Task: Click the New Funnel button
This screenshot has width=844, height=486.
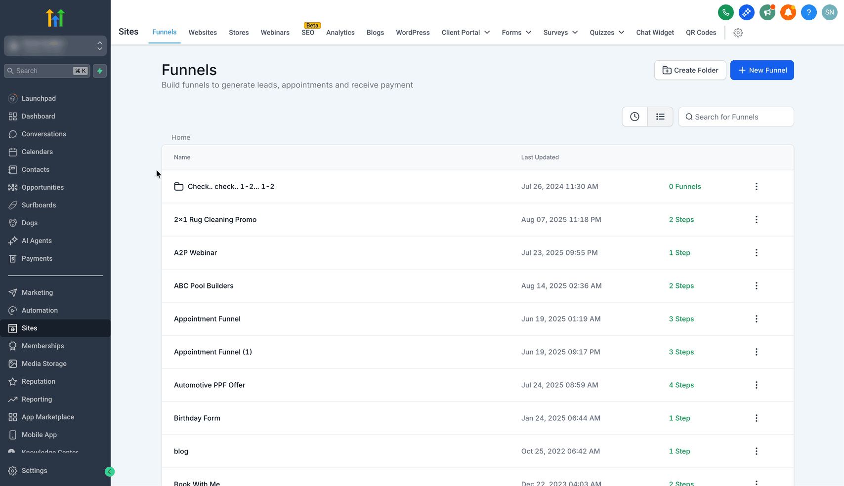Action: click(x=762, y=70)
